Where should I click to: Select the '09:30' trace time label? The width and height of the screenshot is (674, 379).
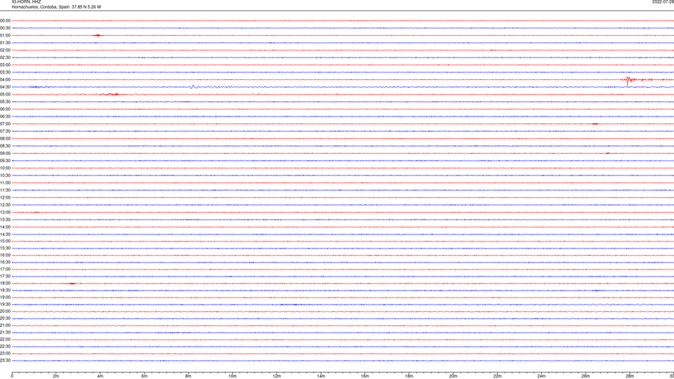[x=5, y=161]
